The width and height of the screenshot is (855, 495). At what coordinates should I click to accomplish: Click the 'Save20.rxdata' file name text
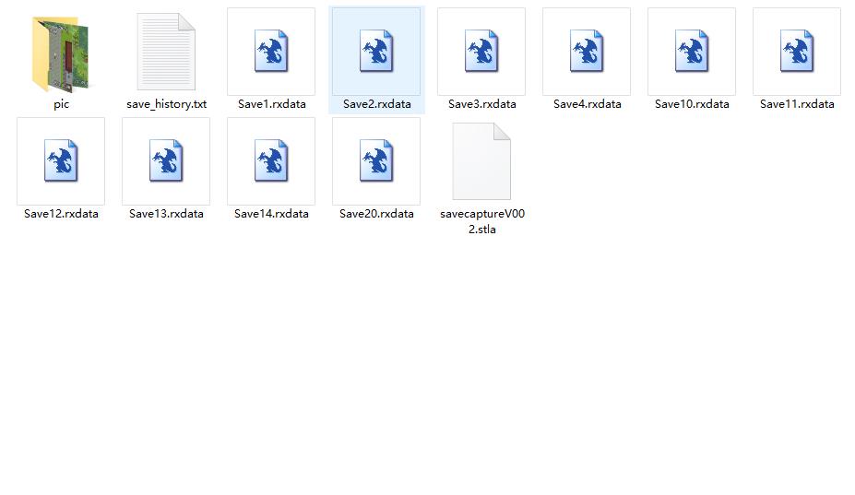377,214
